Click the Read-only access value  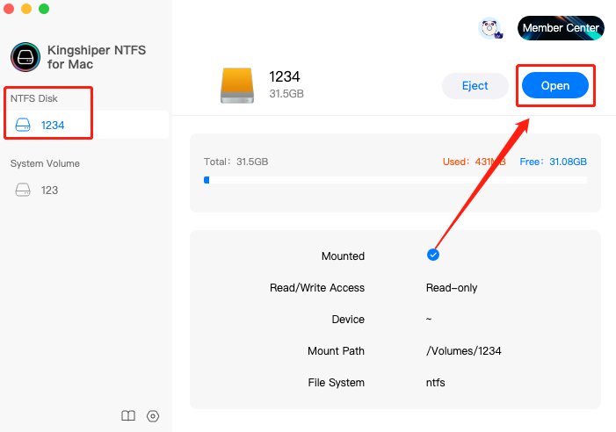452,288
